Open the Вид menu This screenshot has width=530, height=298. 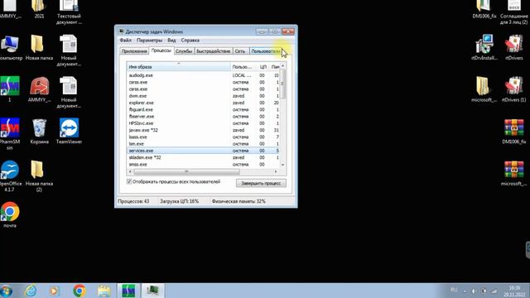coord(171,41)
